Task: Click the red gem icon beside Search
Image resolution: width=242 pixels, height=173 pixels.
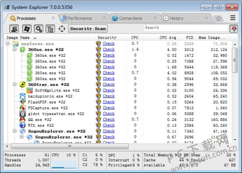Action: click(234, 29)
